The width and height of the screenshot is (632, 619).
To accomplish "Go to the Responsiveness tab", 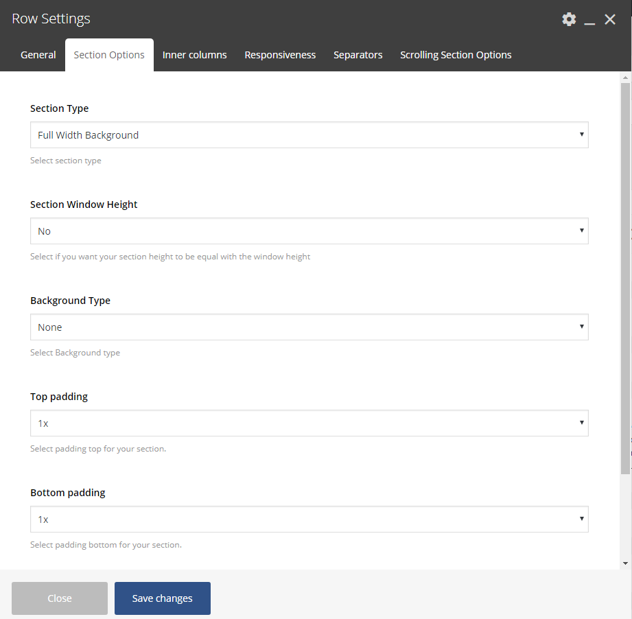I will (x=280, y=55).
